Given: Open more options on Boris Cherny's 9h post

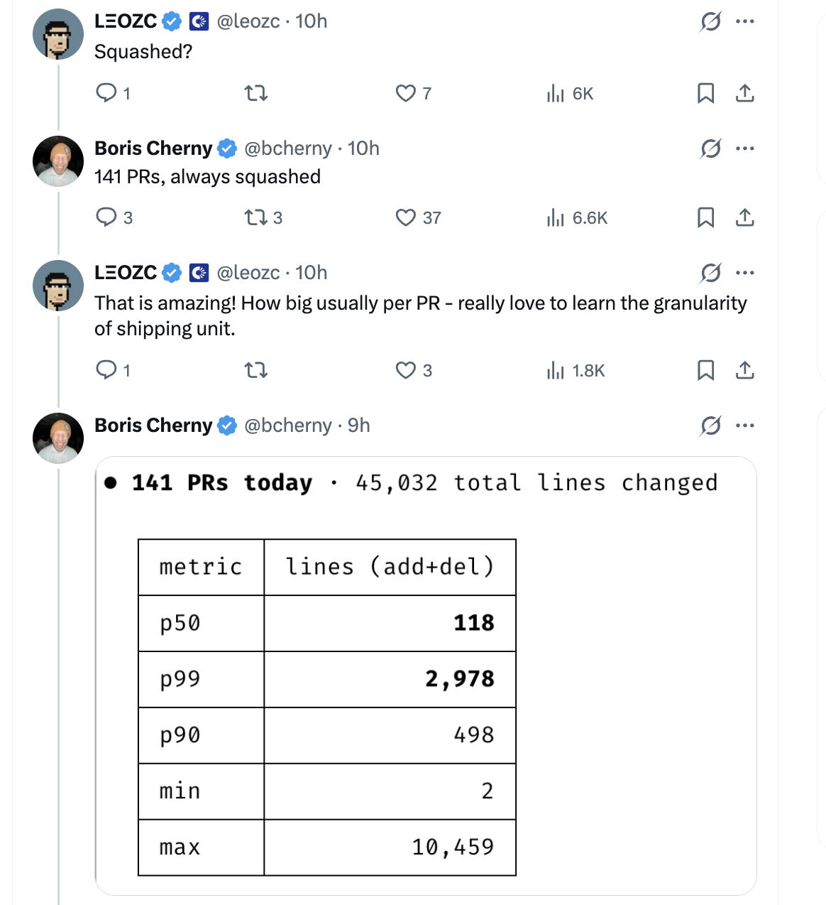Looking at the screenshot, I should point(744,425).
